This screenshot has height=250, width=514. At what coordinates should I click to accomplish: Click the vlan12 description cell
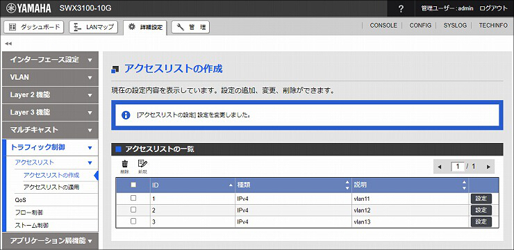[411, 210]
